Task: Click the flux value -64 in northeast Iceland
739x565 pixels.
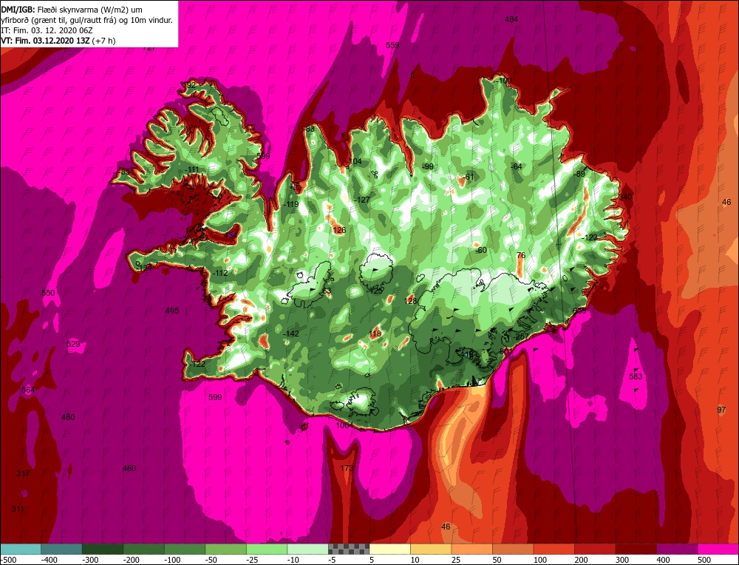Action: point(516,166)
